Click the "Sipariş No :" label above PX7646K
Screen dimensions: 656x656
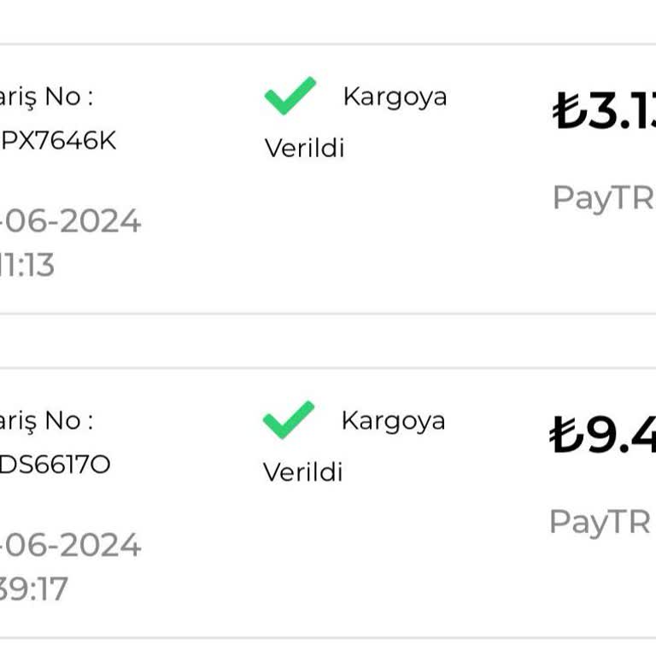tap(46, 97)
